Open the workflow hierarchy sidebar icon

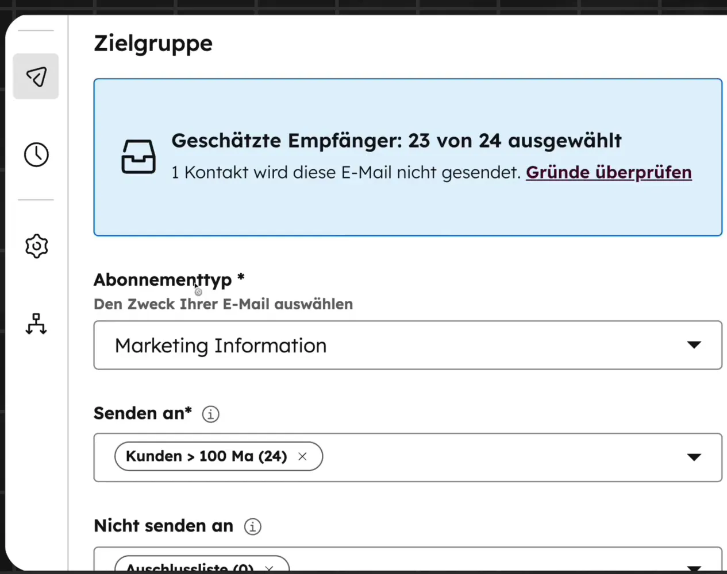pyautogui.click(x=36, y=324)
